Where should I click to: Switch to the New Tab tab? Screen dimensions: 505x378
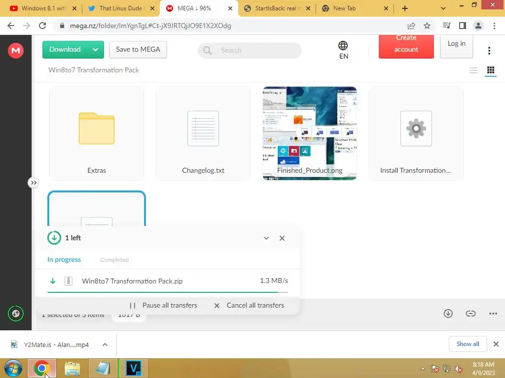[356, 8]
